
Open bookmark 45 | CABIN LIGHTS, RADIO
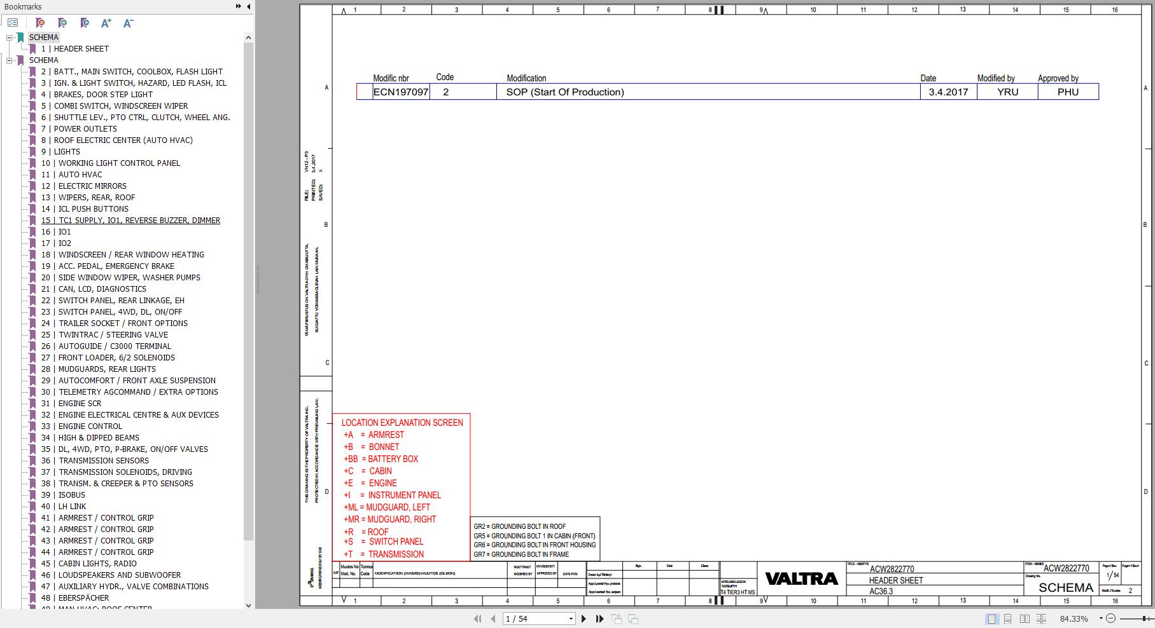pyautogui.click(x=88, y=564)
